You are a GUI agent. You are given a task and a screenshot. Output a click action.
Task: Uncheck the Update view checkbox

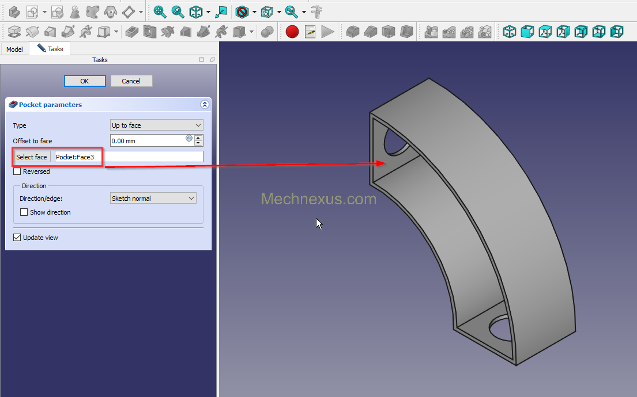tap(17, 238)
